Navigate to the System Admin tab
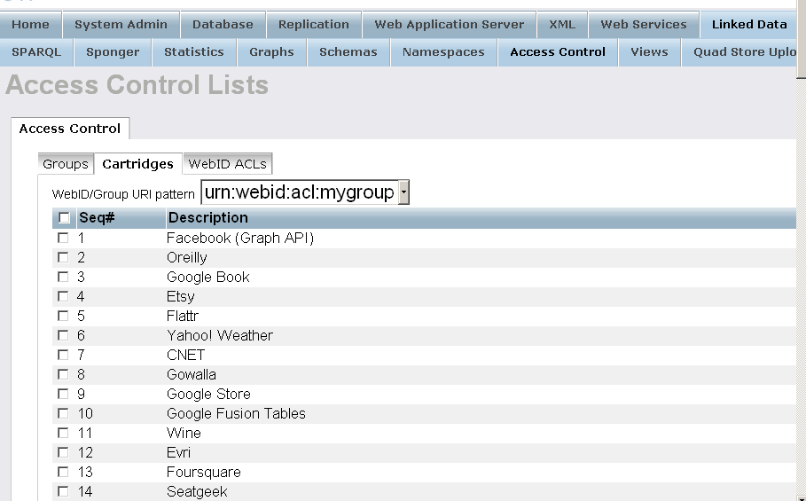This screenshot has height=501, width=806. click(x=121, y=25)
